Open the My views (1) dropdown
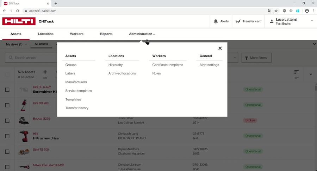Viewport: 317px width, 171px height. click(16, 44)
